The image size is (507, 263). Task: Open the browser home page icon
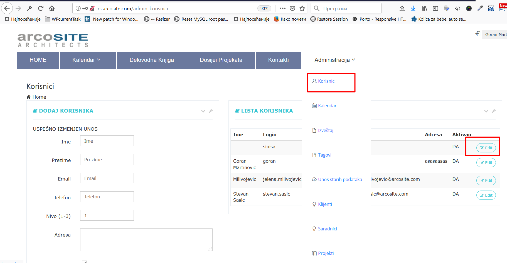coord(52,8)
